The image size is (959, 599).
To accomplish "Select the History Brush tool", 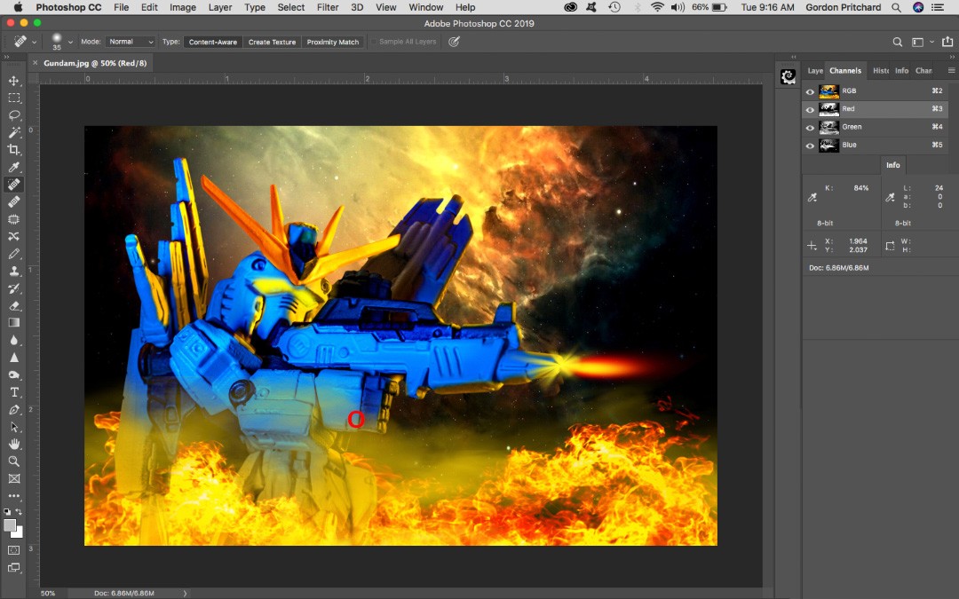I will (x=14, y=288).
